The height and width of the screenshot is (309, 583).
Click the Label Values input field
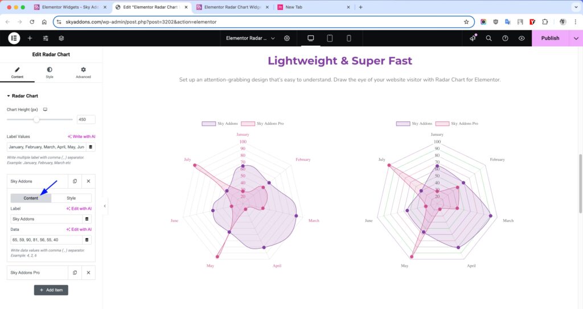(47, 147)
